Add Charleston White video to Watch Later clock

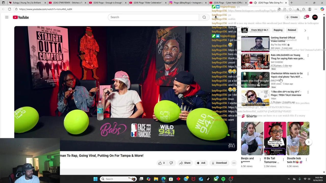266,75
